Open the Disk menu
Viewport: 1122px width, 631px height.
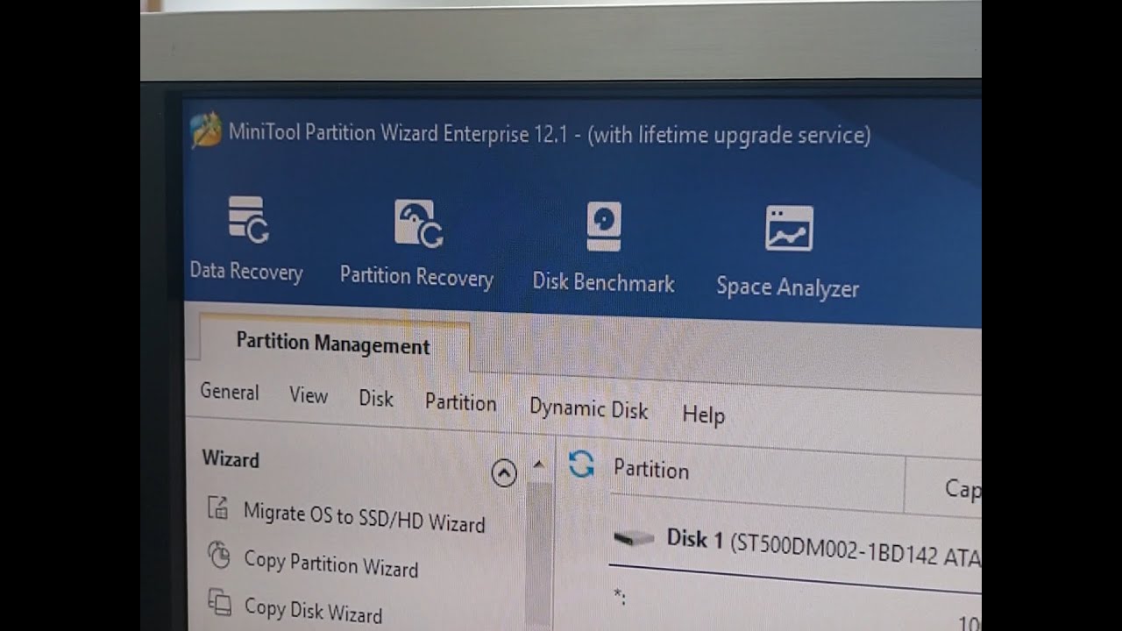pos(376,398)
